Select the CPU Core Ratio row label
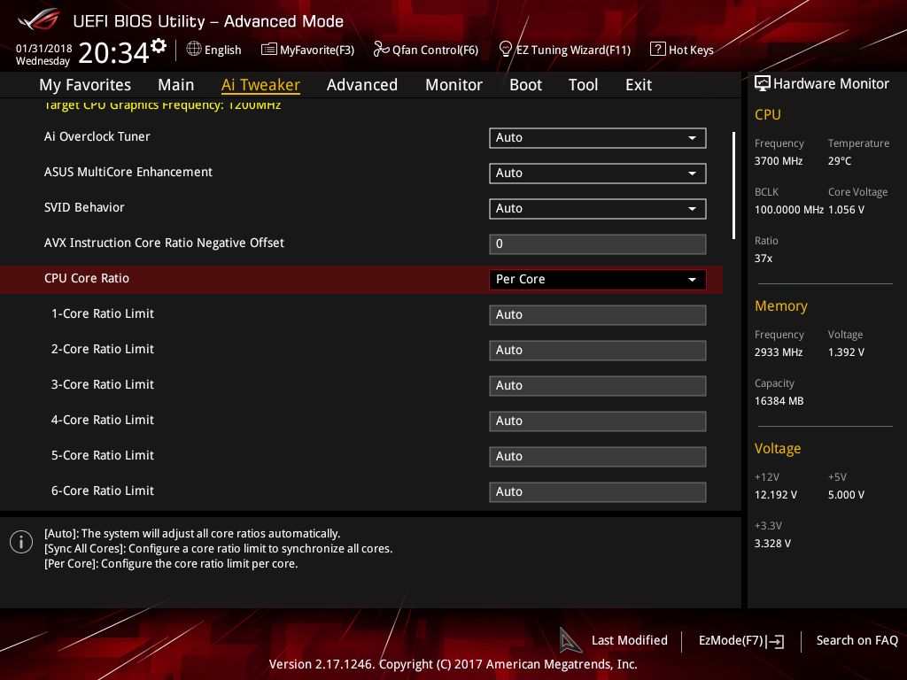 pyautogui.click(x=87, y=278)
